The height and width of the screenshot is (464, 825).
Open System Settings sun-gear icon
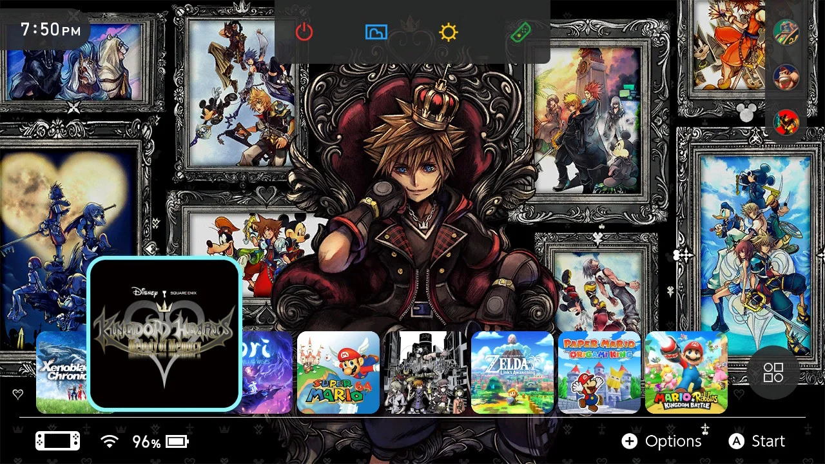tap(449, 32)
